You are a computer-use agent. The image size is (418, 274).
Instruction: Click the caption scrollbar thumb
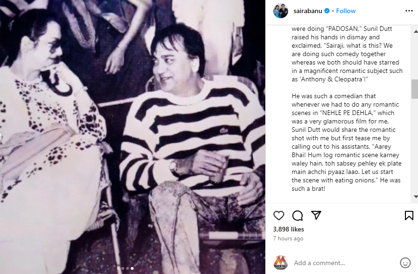415,89
